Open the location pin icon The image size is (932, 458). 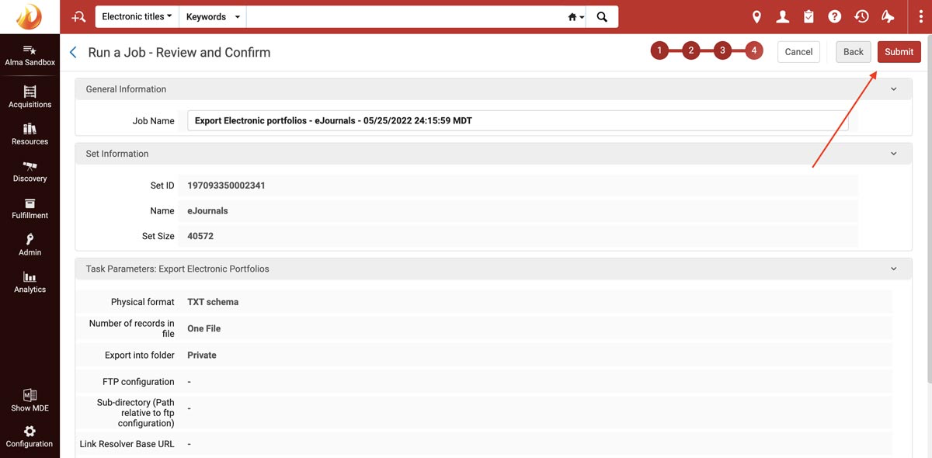[x=756, y=16]
